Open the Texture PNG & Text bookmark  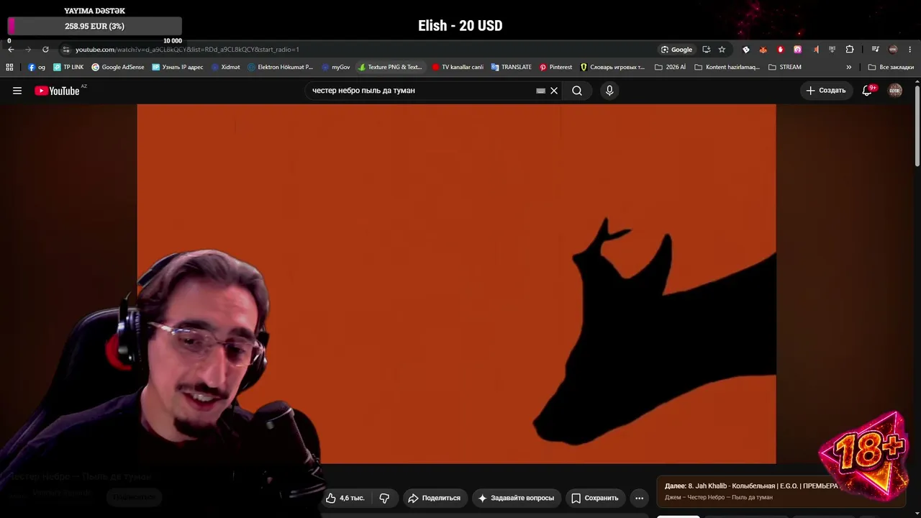click(x=390, y=67)
